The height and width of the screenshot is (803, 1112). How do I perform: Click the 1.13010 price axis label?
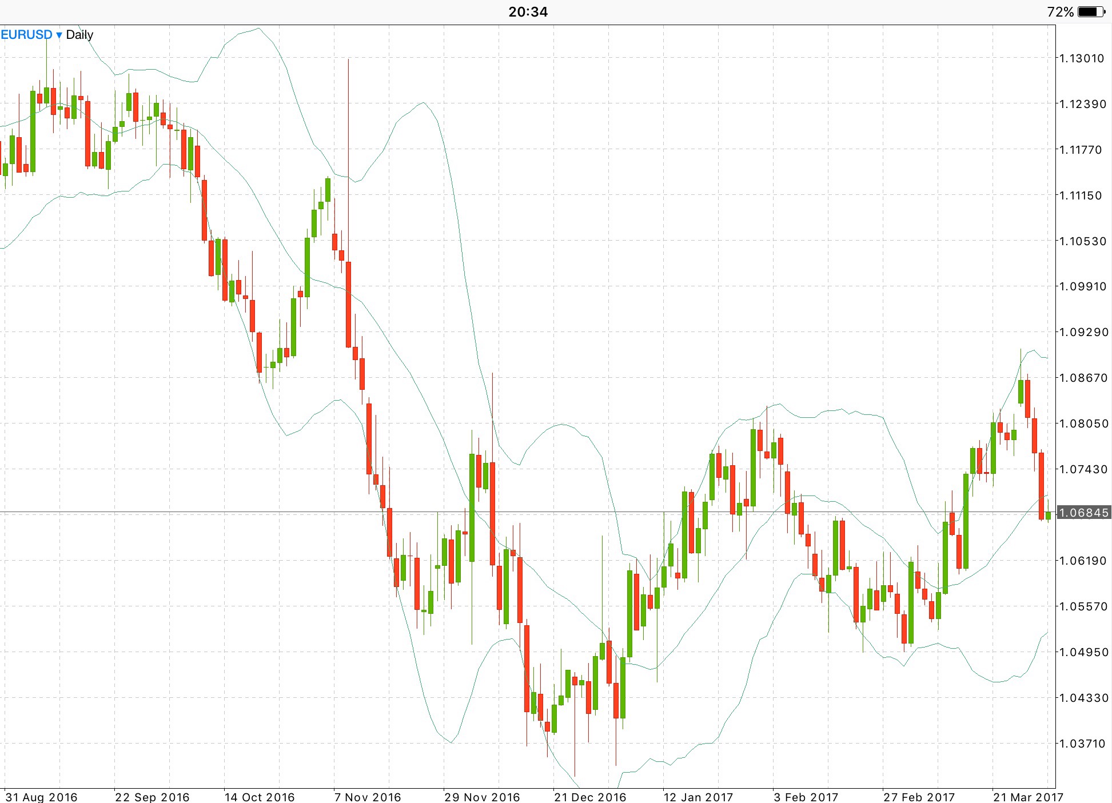(1082, 58)
